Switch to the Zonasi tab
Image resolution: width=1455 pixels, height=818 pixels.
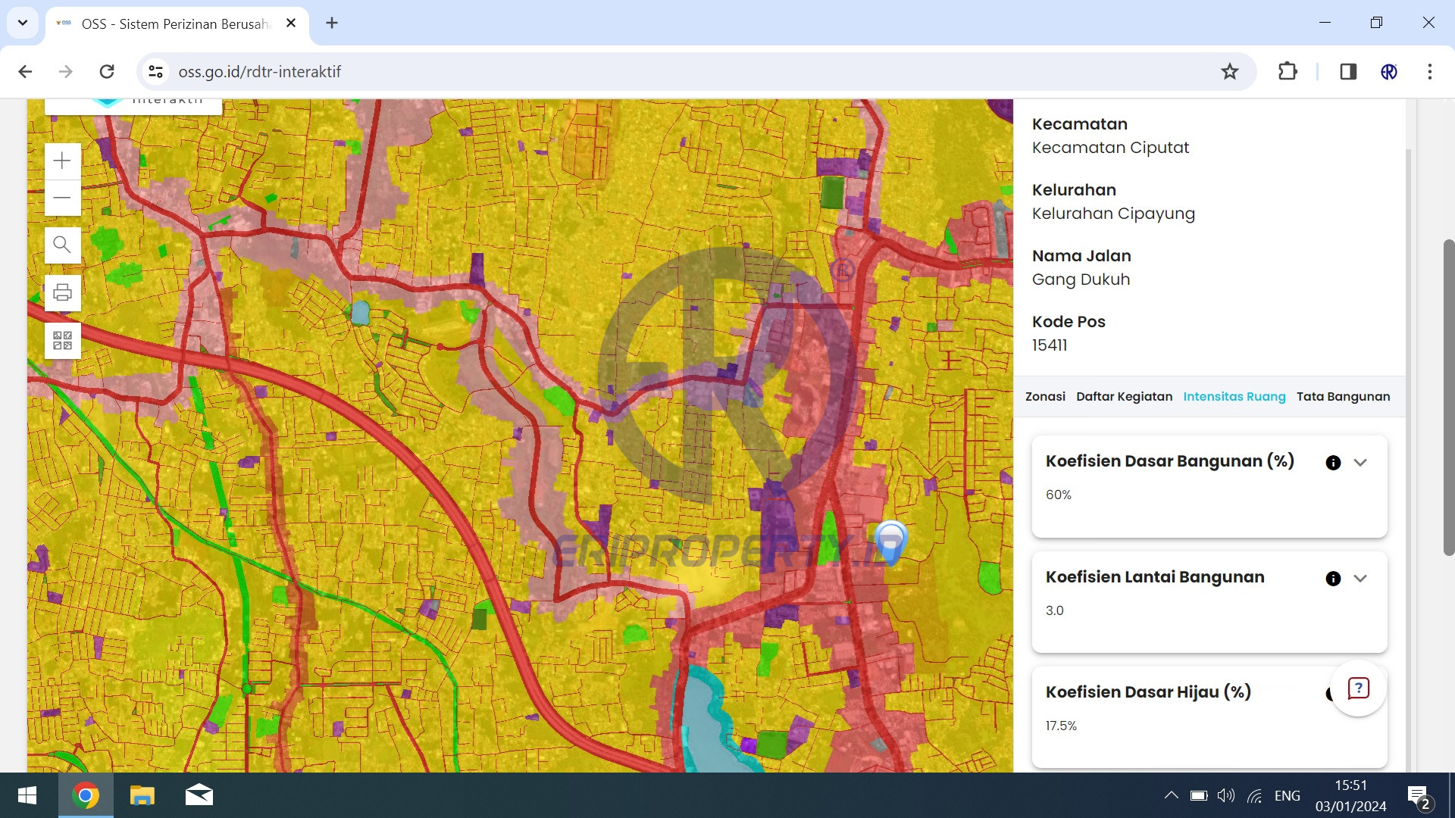1044,397
